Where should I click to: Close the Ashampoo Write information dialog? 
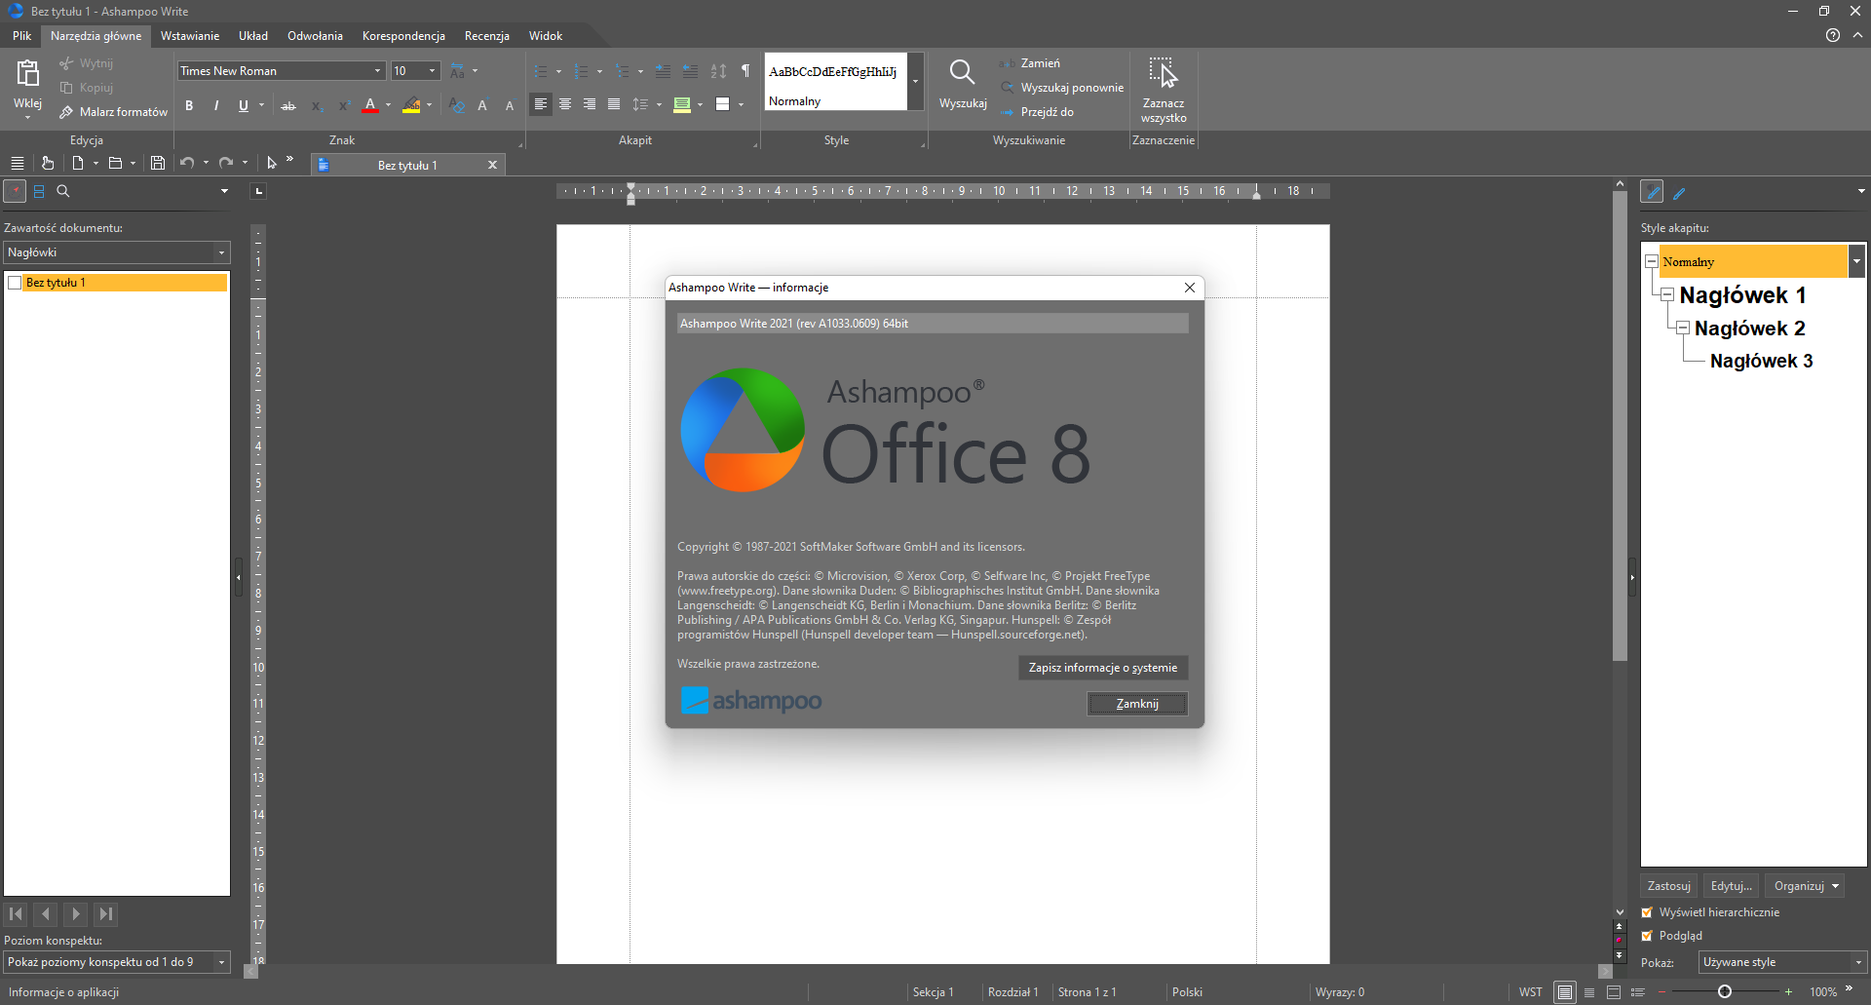click(1190, 288)
